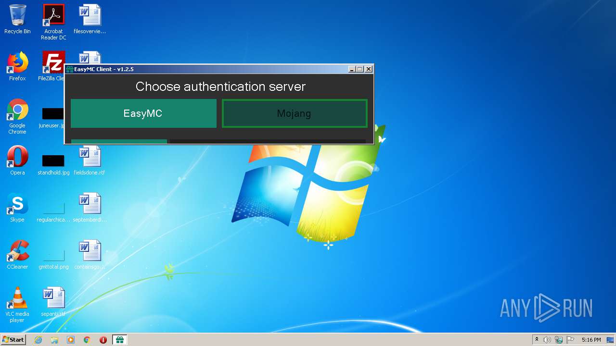The height and width of the screenshot is (346, 616).
Task: Select the septemberdi... Word document
Action: tap(90, 208)
